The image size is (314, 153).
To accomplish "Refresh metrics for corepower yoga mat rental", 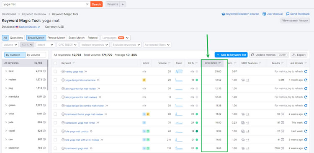I will (x=306, y=122).
